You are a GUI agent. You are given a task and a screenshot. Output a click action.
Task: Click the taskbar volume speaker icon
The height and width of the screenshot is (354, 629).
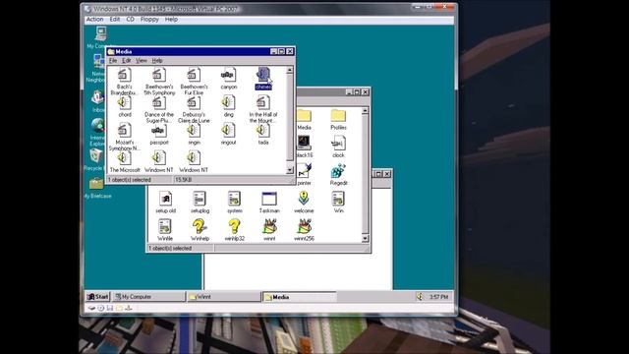(x=420, y=297)
